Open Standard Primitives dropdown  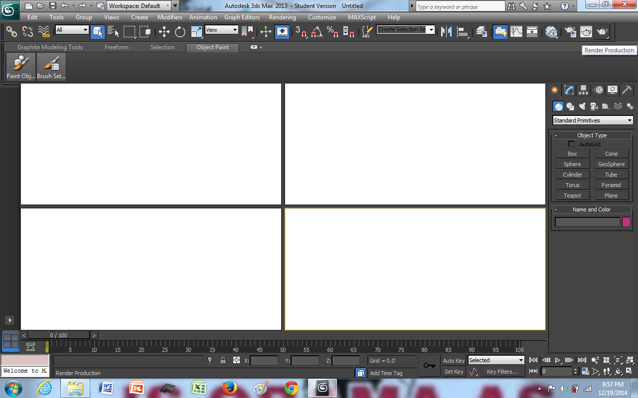tap(593, 120)
